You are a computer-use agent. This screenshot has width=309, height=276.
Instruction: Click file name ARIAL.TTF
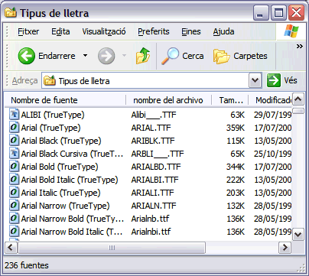[x=151, y=128]
